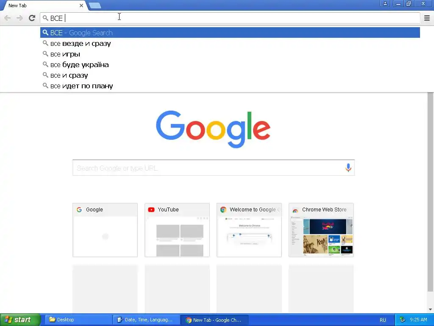Open the Chrome Web Store tile

[321, 230]
